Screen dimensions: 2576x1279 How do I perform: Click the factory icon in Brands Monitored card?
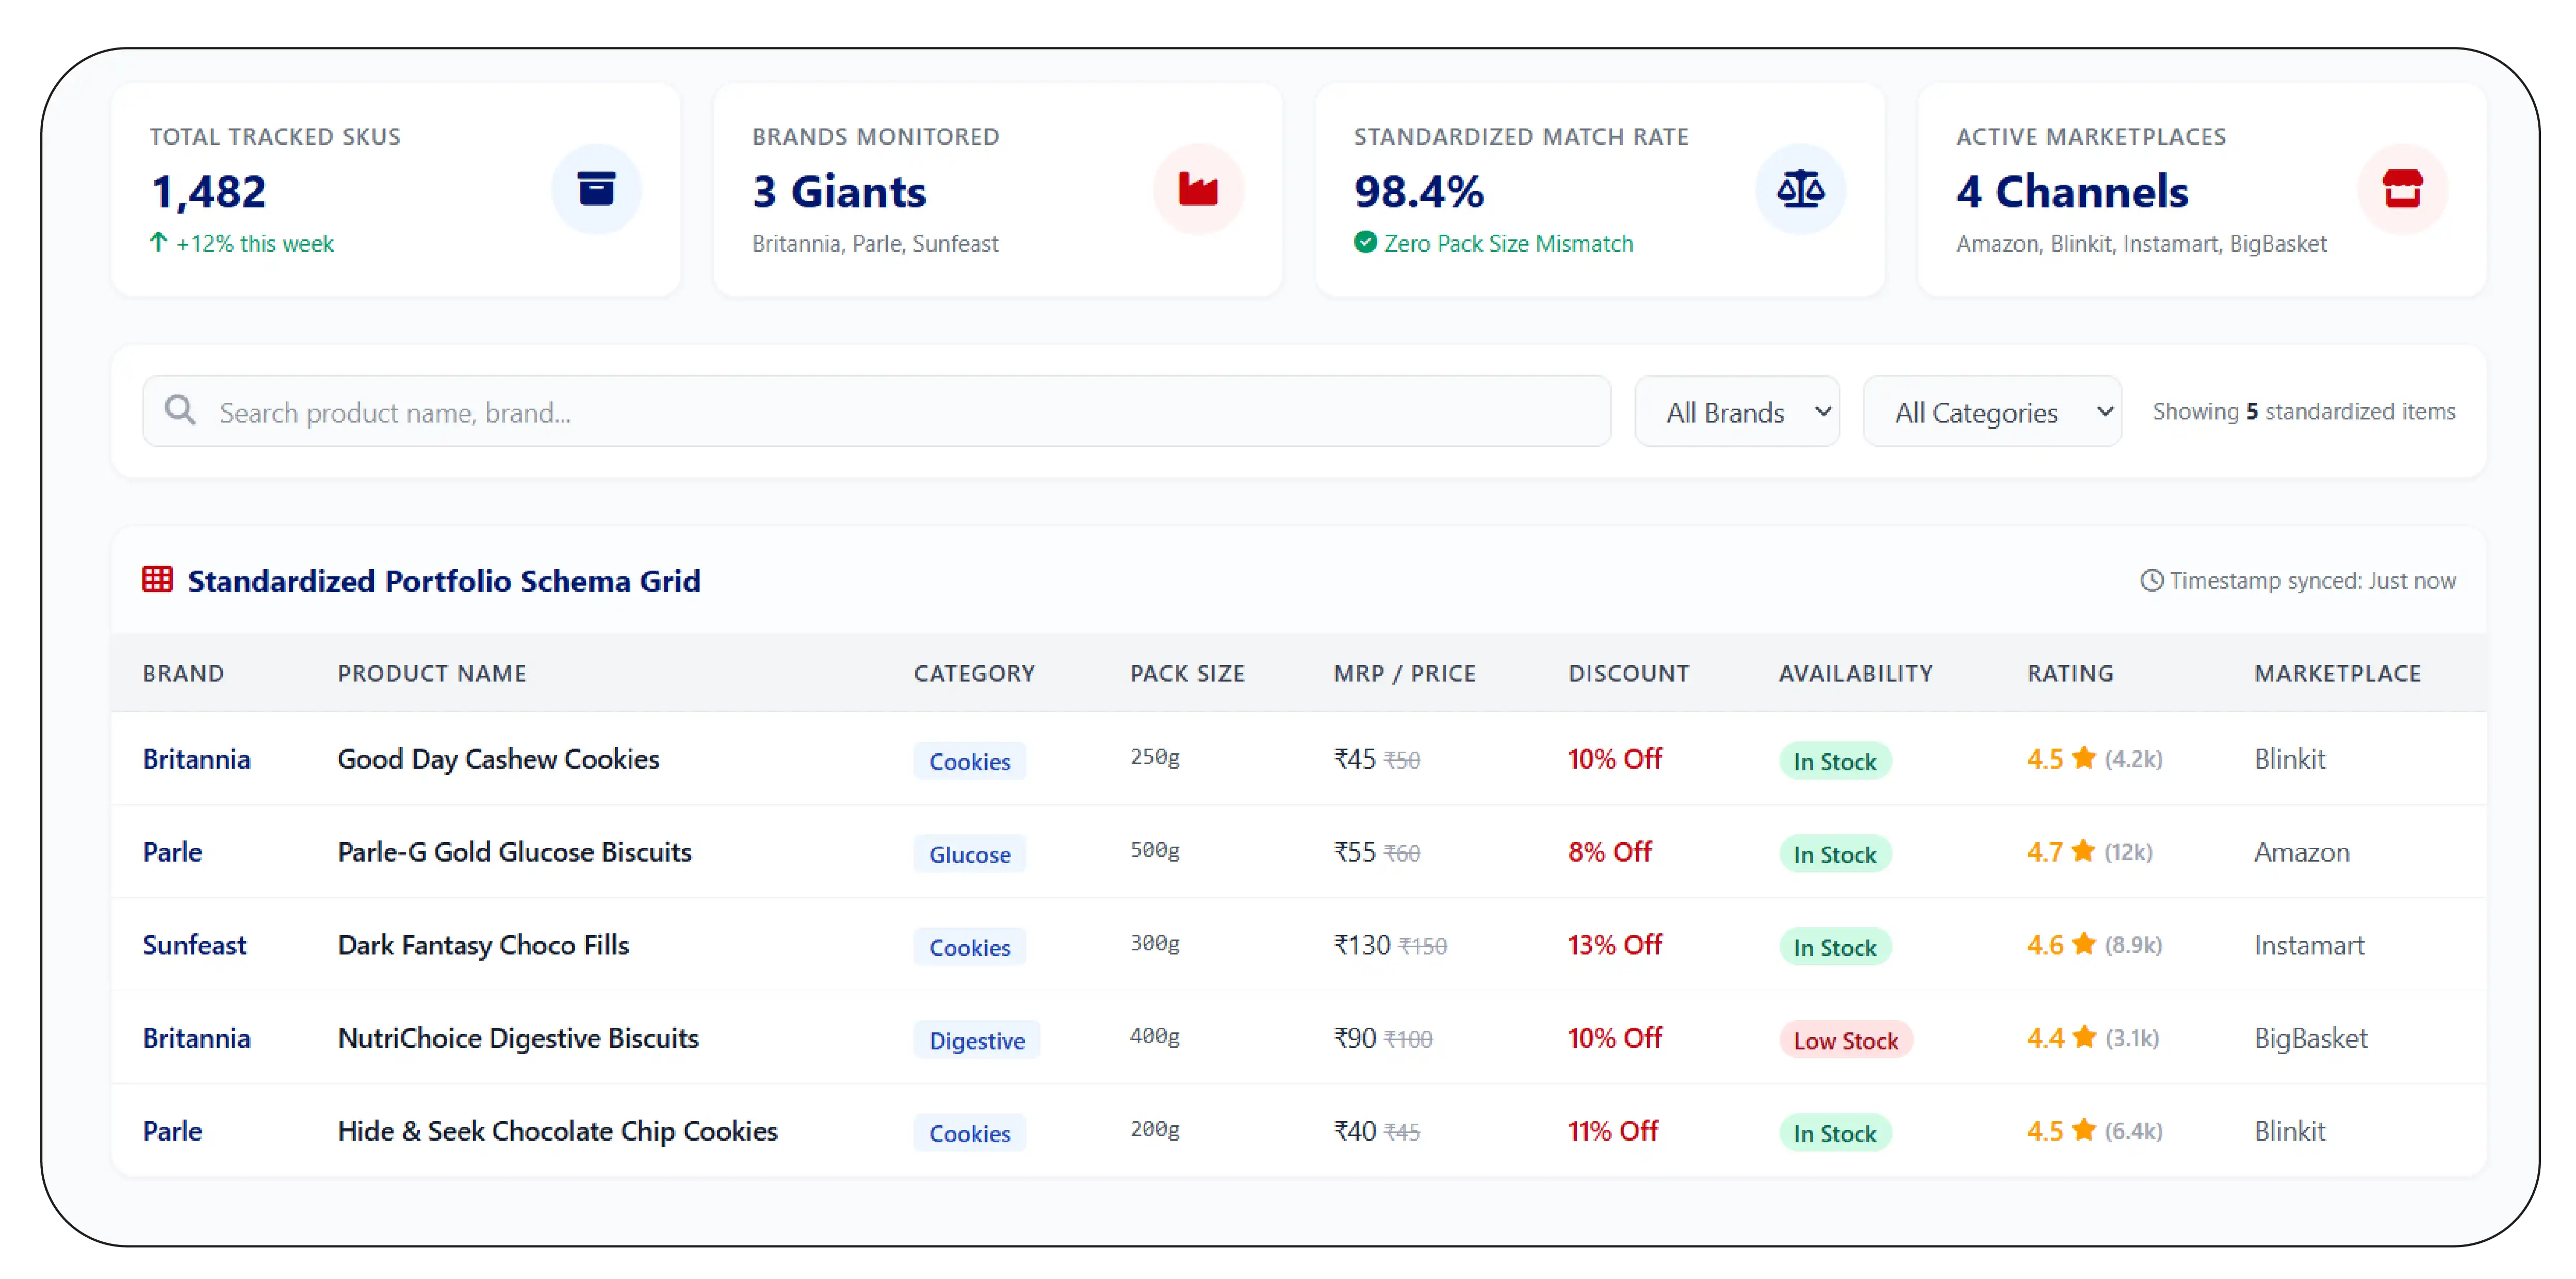[x=1198, y=189]
